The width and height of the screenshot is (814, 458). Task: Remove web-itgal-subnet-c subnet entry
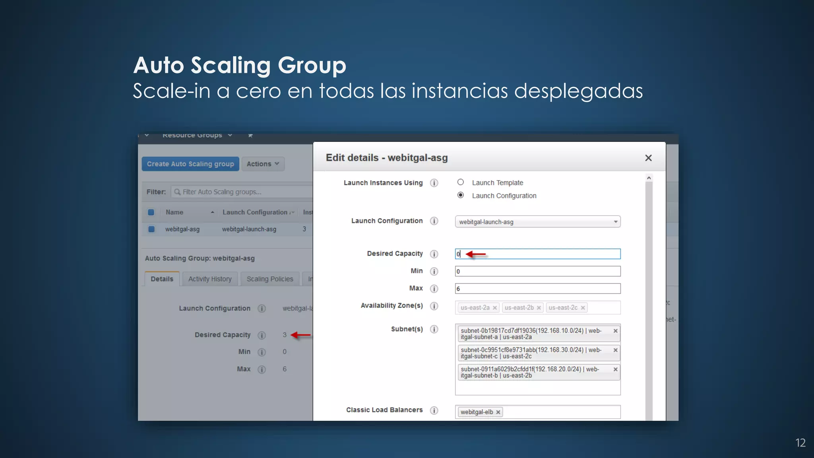tap(615, 350)
